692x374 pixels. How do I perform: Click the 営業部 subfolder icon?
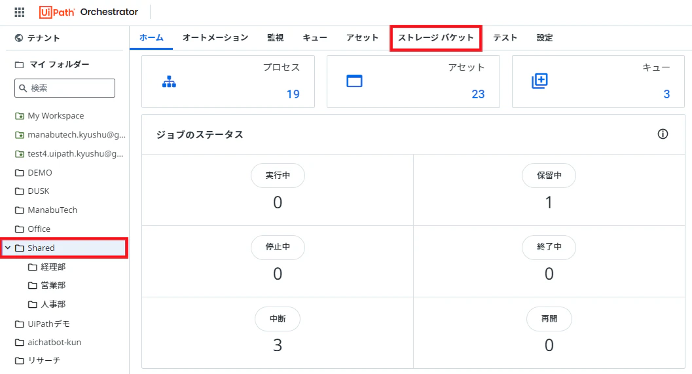(x=32, y=286)
